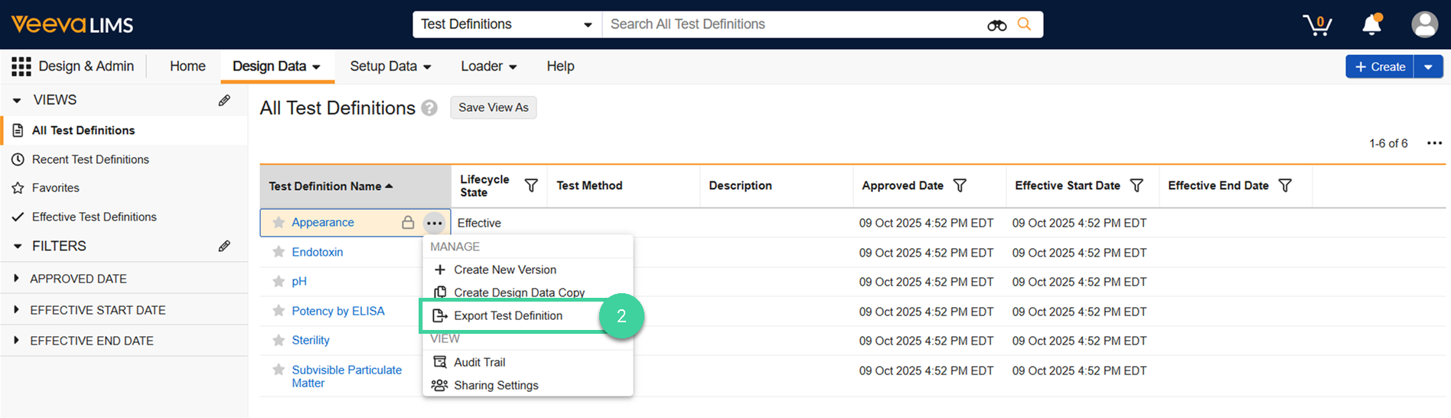1451x418 pixels.
Task: Open the Test Definitions search scope dropdown
Action: pyautogui.click(x=506, y=24)
